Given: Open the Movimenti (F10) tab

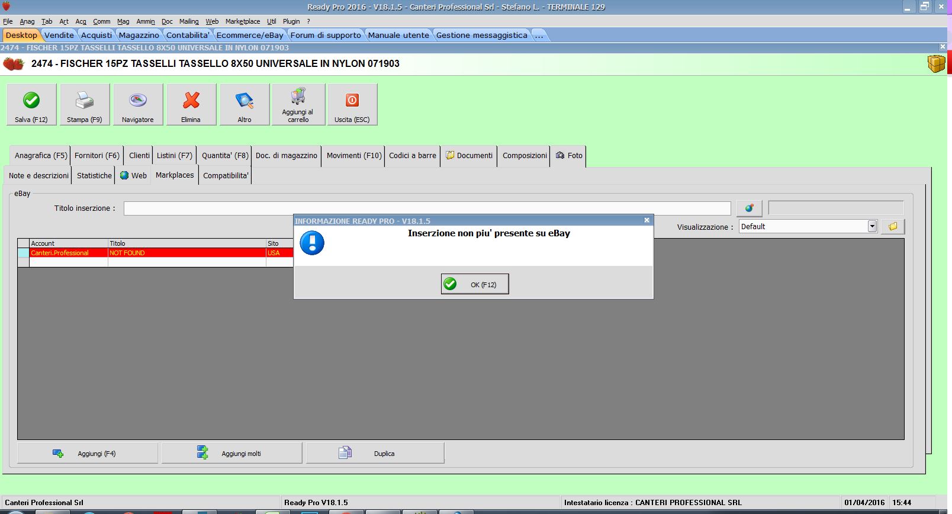Looking at the screenshot, I should point(354,156).
